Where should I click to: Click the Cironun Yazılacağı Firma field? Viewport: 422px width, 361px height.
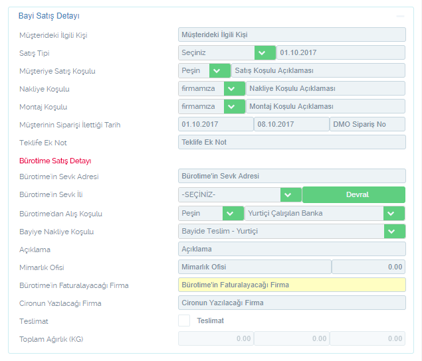[x=292, y=303]
